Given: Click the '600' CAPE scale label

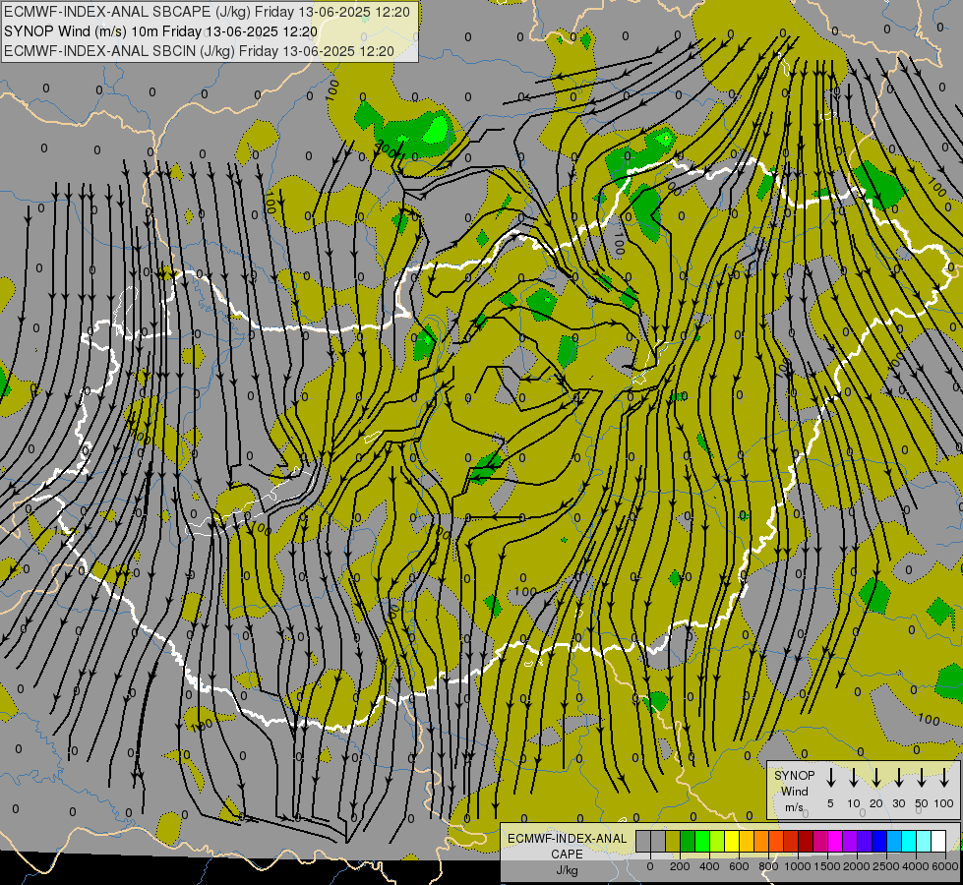Looking at the screenshot, I should click(739, 866).
